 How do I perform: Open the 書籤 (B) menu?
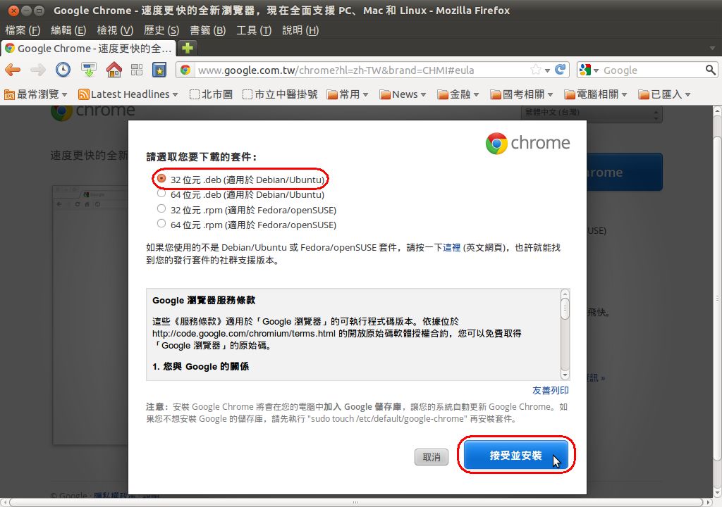click(208, 30)
